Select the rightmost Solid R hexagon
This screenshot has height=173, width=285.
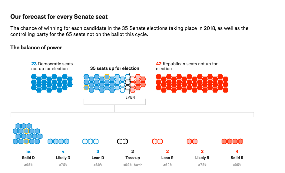[240, 141]
